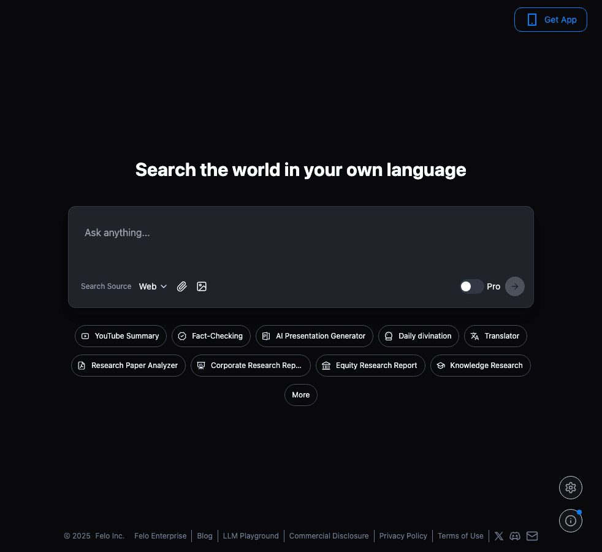Open the Fact-Checking tool
The width and height of the screenshot is (602, 552).
coord(211,336)
